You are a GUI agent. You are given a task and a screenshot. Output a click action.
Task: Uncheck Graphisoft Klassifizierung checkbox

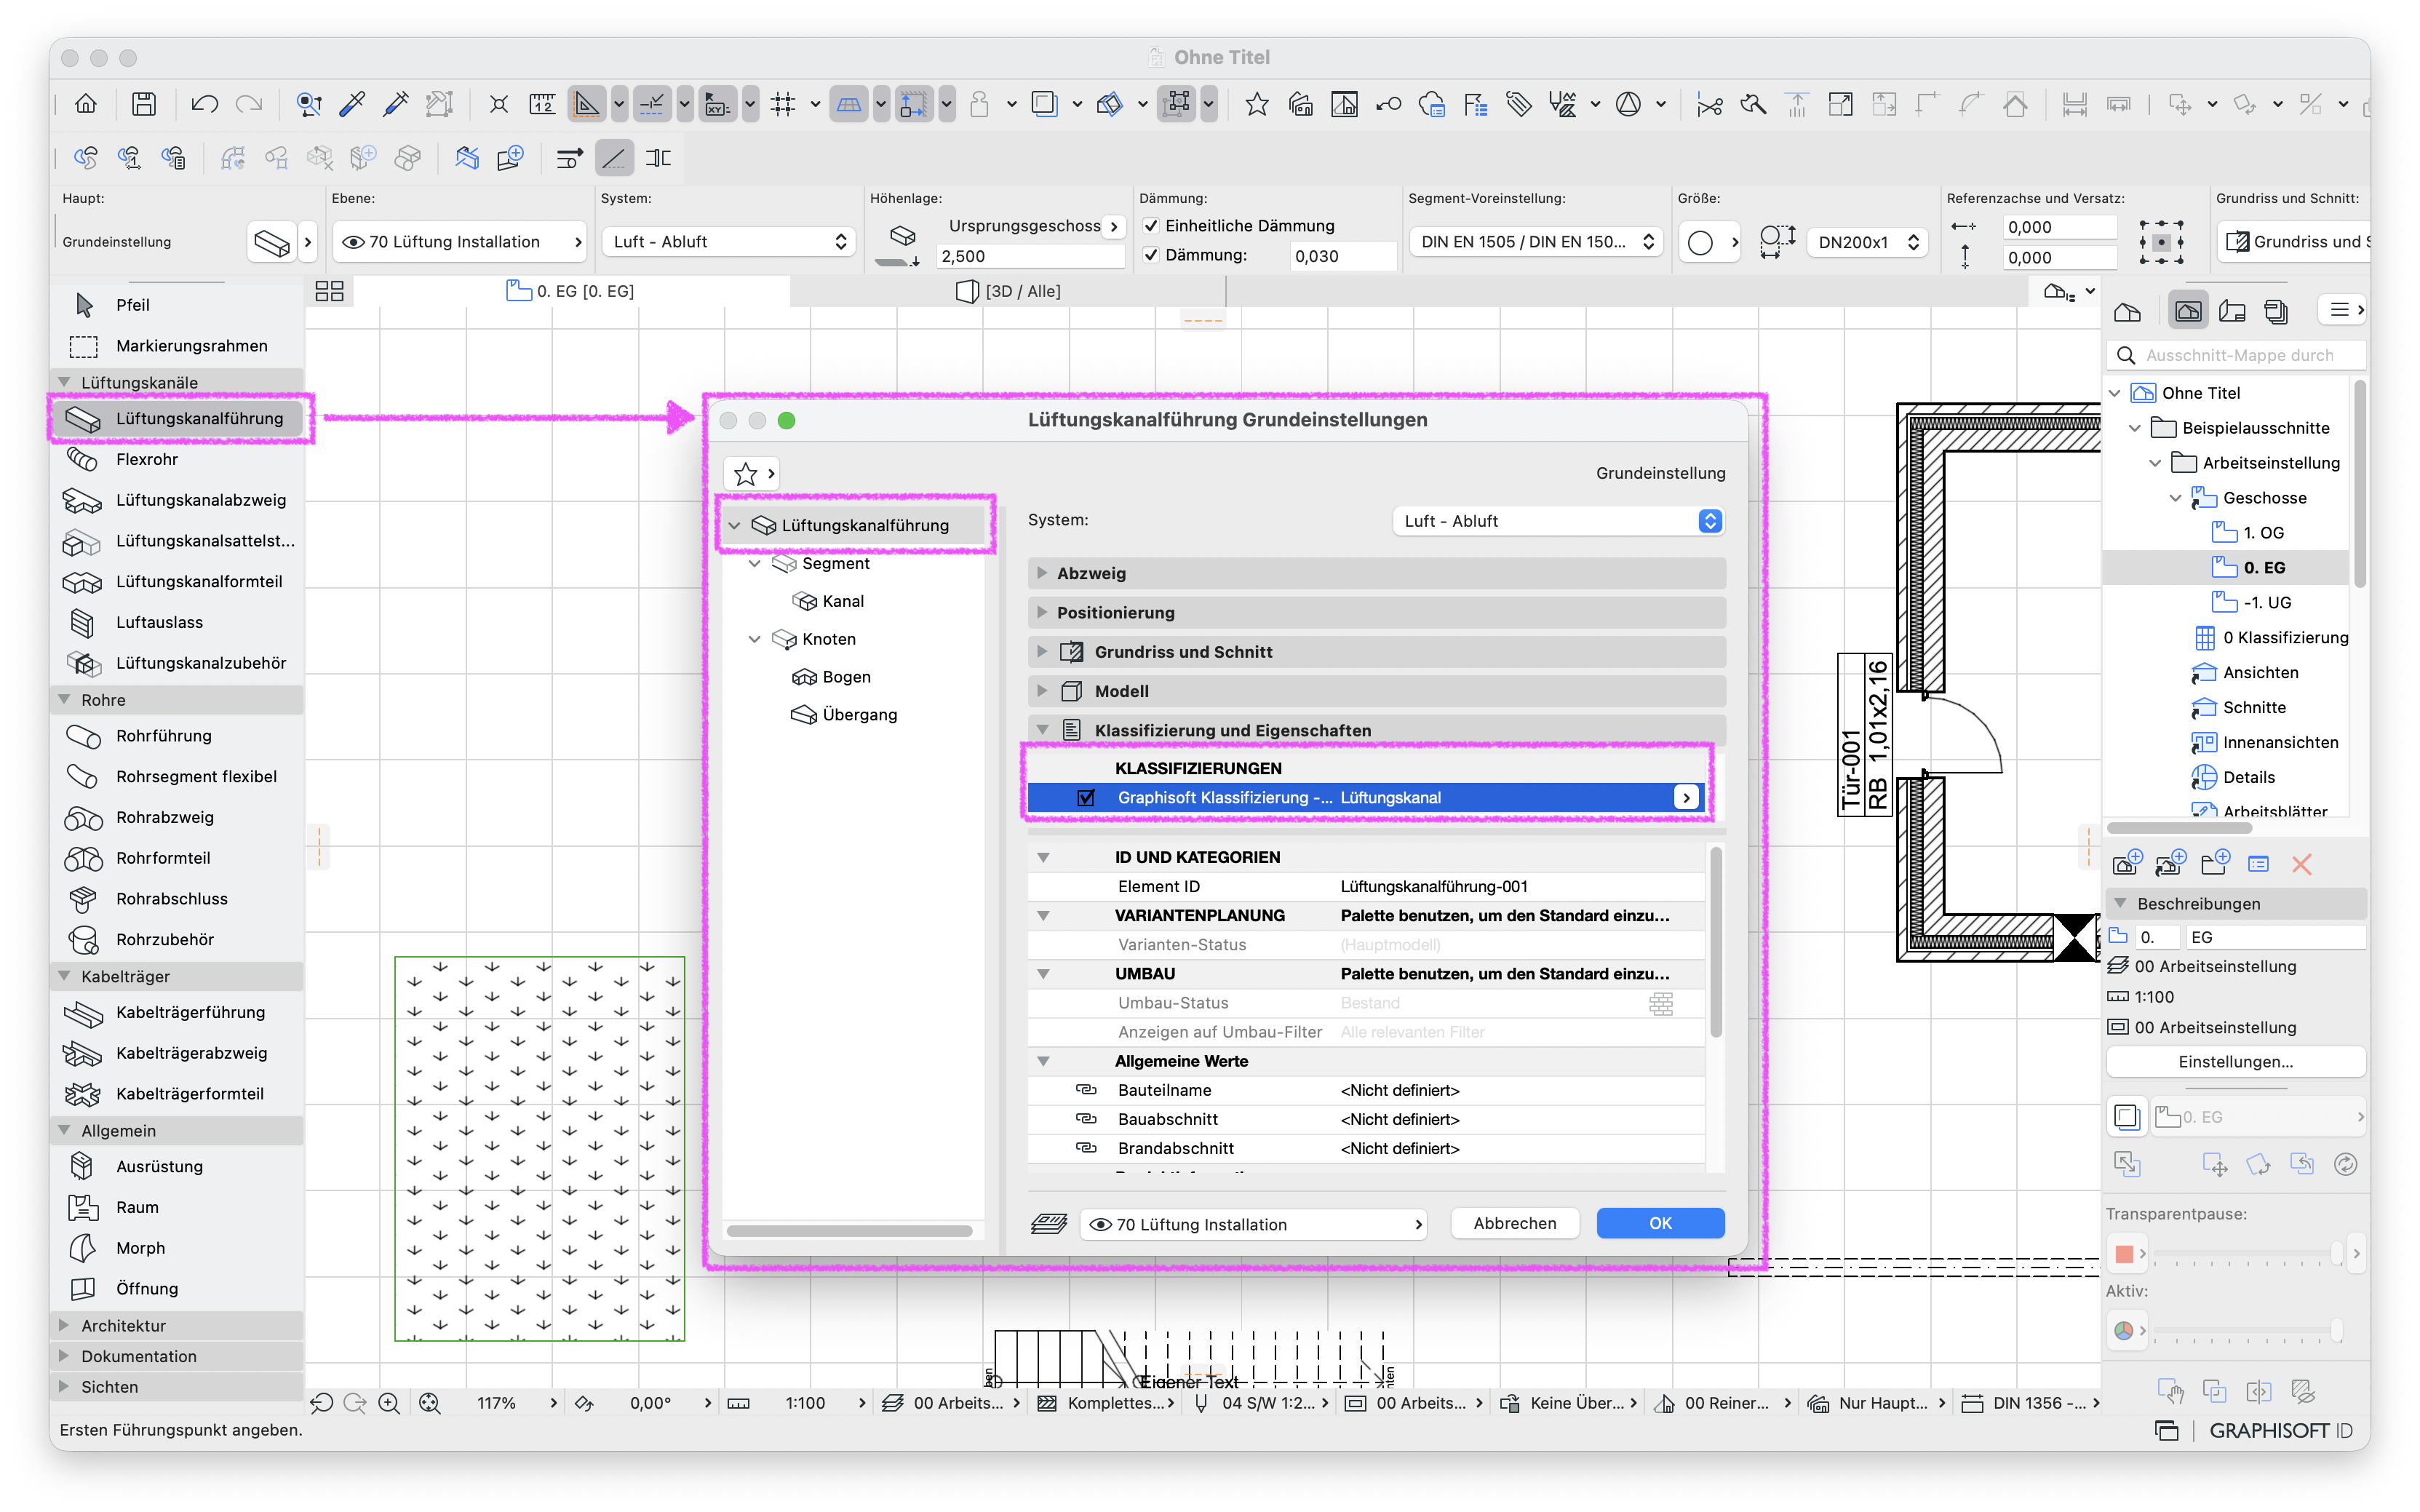(x=1086, y=797)
